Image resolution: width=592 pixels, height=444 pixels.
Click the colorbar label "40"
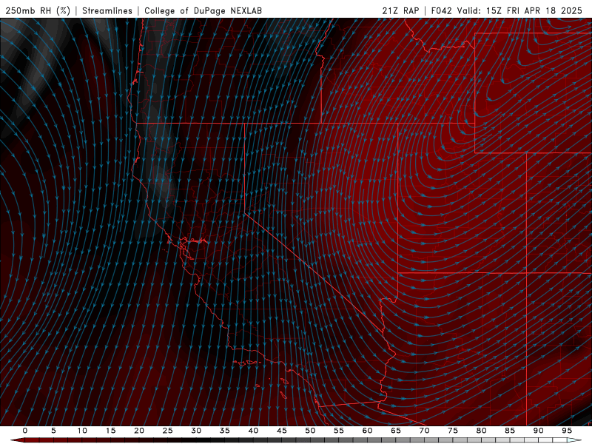[x=253, y=431]
